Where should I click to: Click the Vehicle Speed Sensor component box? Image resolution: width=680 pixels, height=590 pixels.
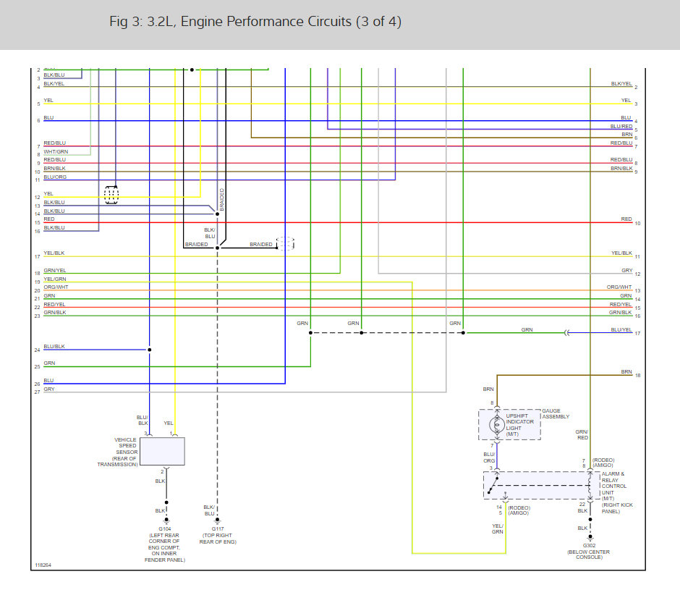[x=163, y=452]
